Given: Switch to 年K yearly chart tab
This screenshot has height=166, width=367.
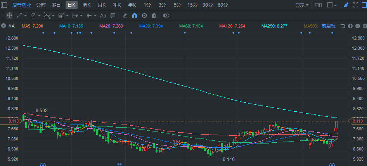Looking at the screenshot, I should click(x=132, y=5).
